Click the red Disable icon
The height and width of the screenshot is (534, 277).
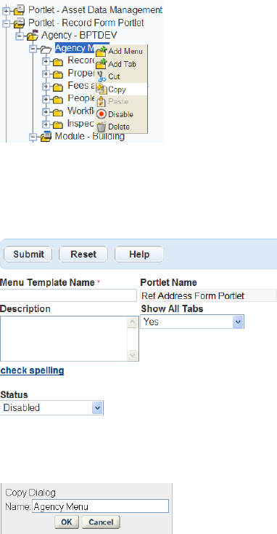point(102,114)
